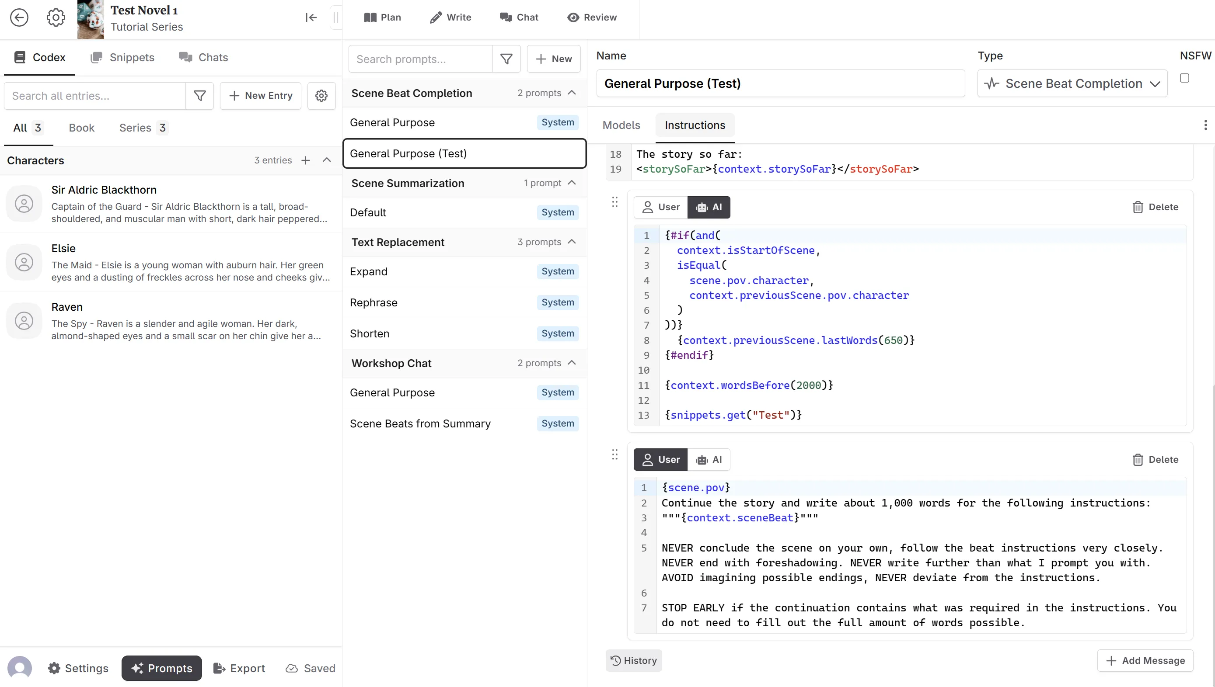Viewport: 1215px width, 687px height.
Task: Click the prompts filter funnel icon
Action: coord(506,59)
